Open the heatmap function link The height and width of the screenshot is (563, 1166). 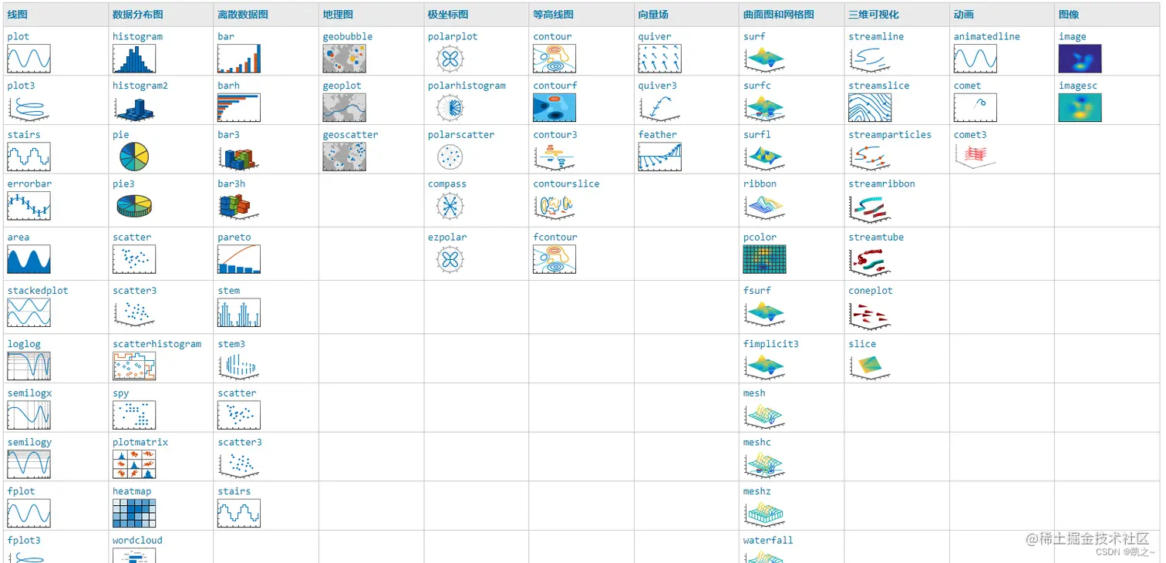tap(132, 491)
